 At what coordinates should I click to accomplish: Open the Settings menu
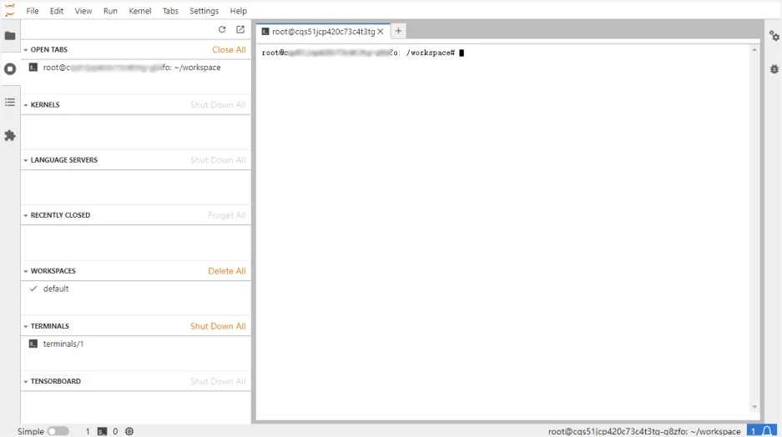[204, 11]
